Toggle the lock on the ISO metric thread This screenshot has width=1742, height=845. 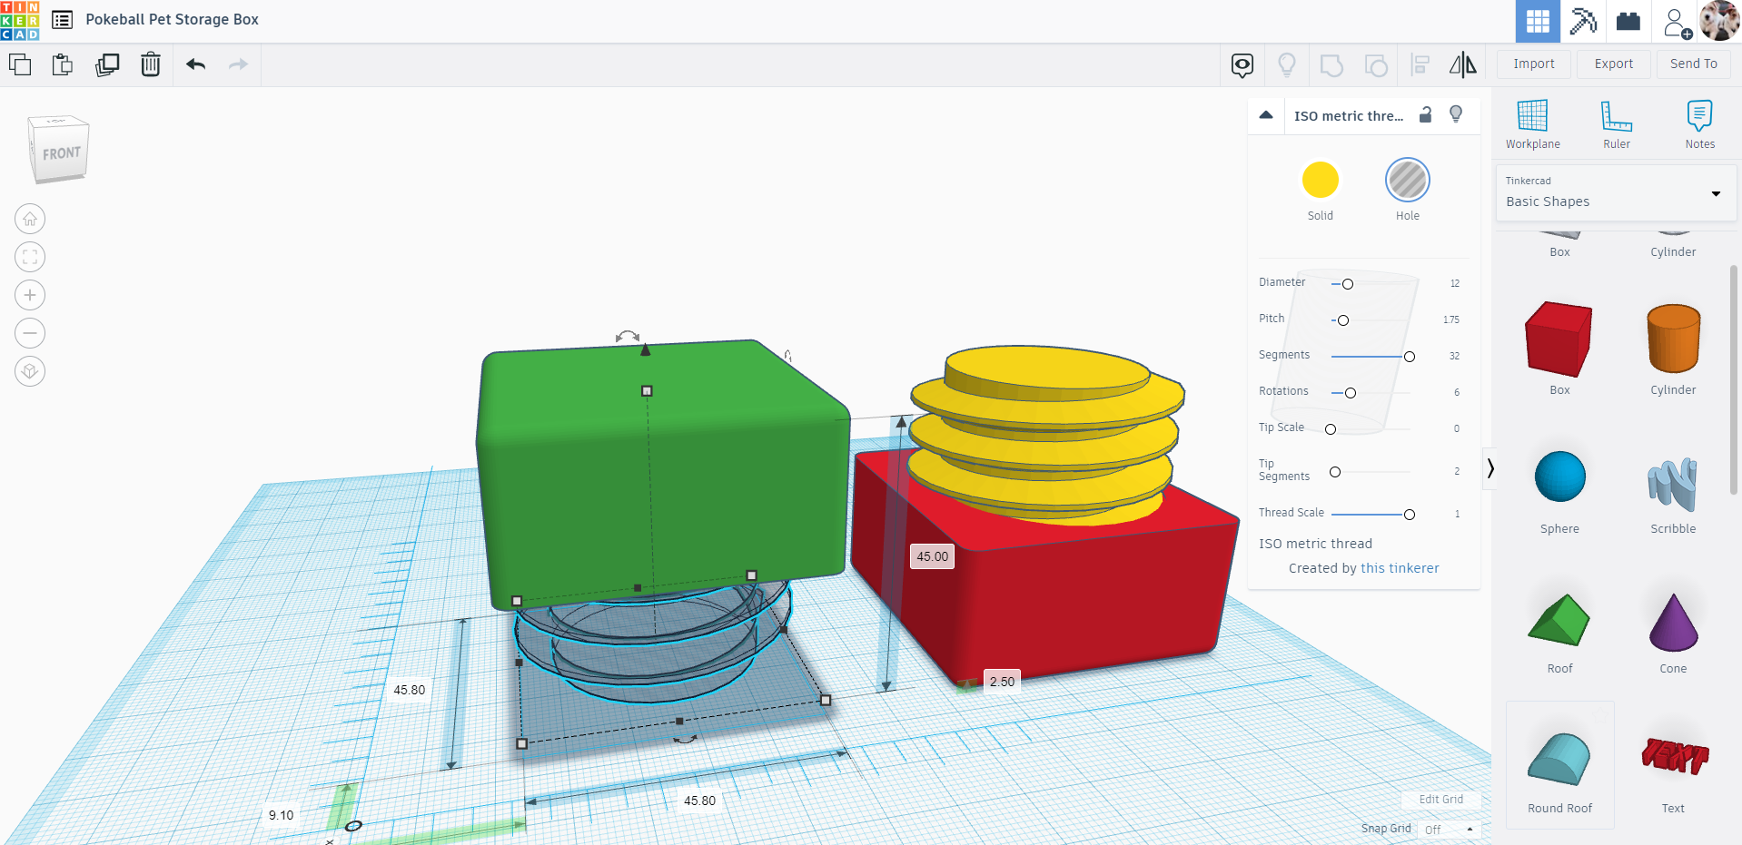click(1424, 115)
